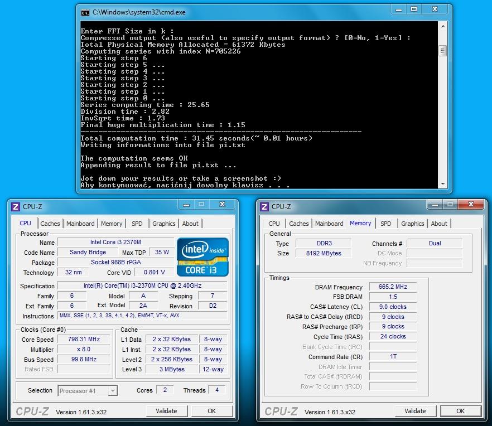Maximize the cmd.exe window

point(414,9)
